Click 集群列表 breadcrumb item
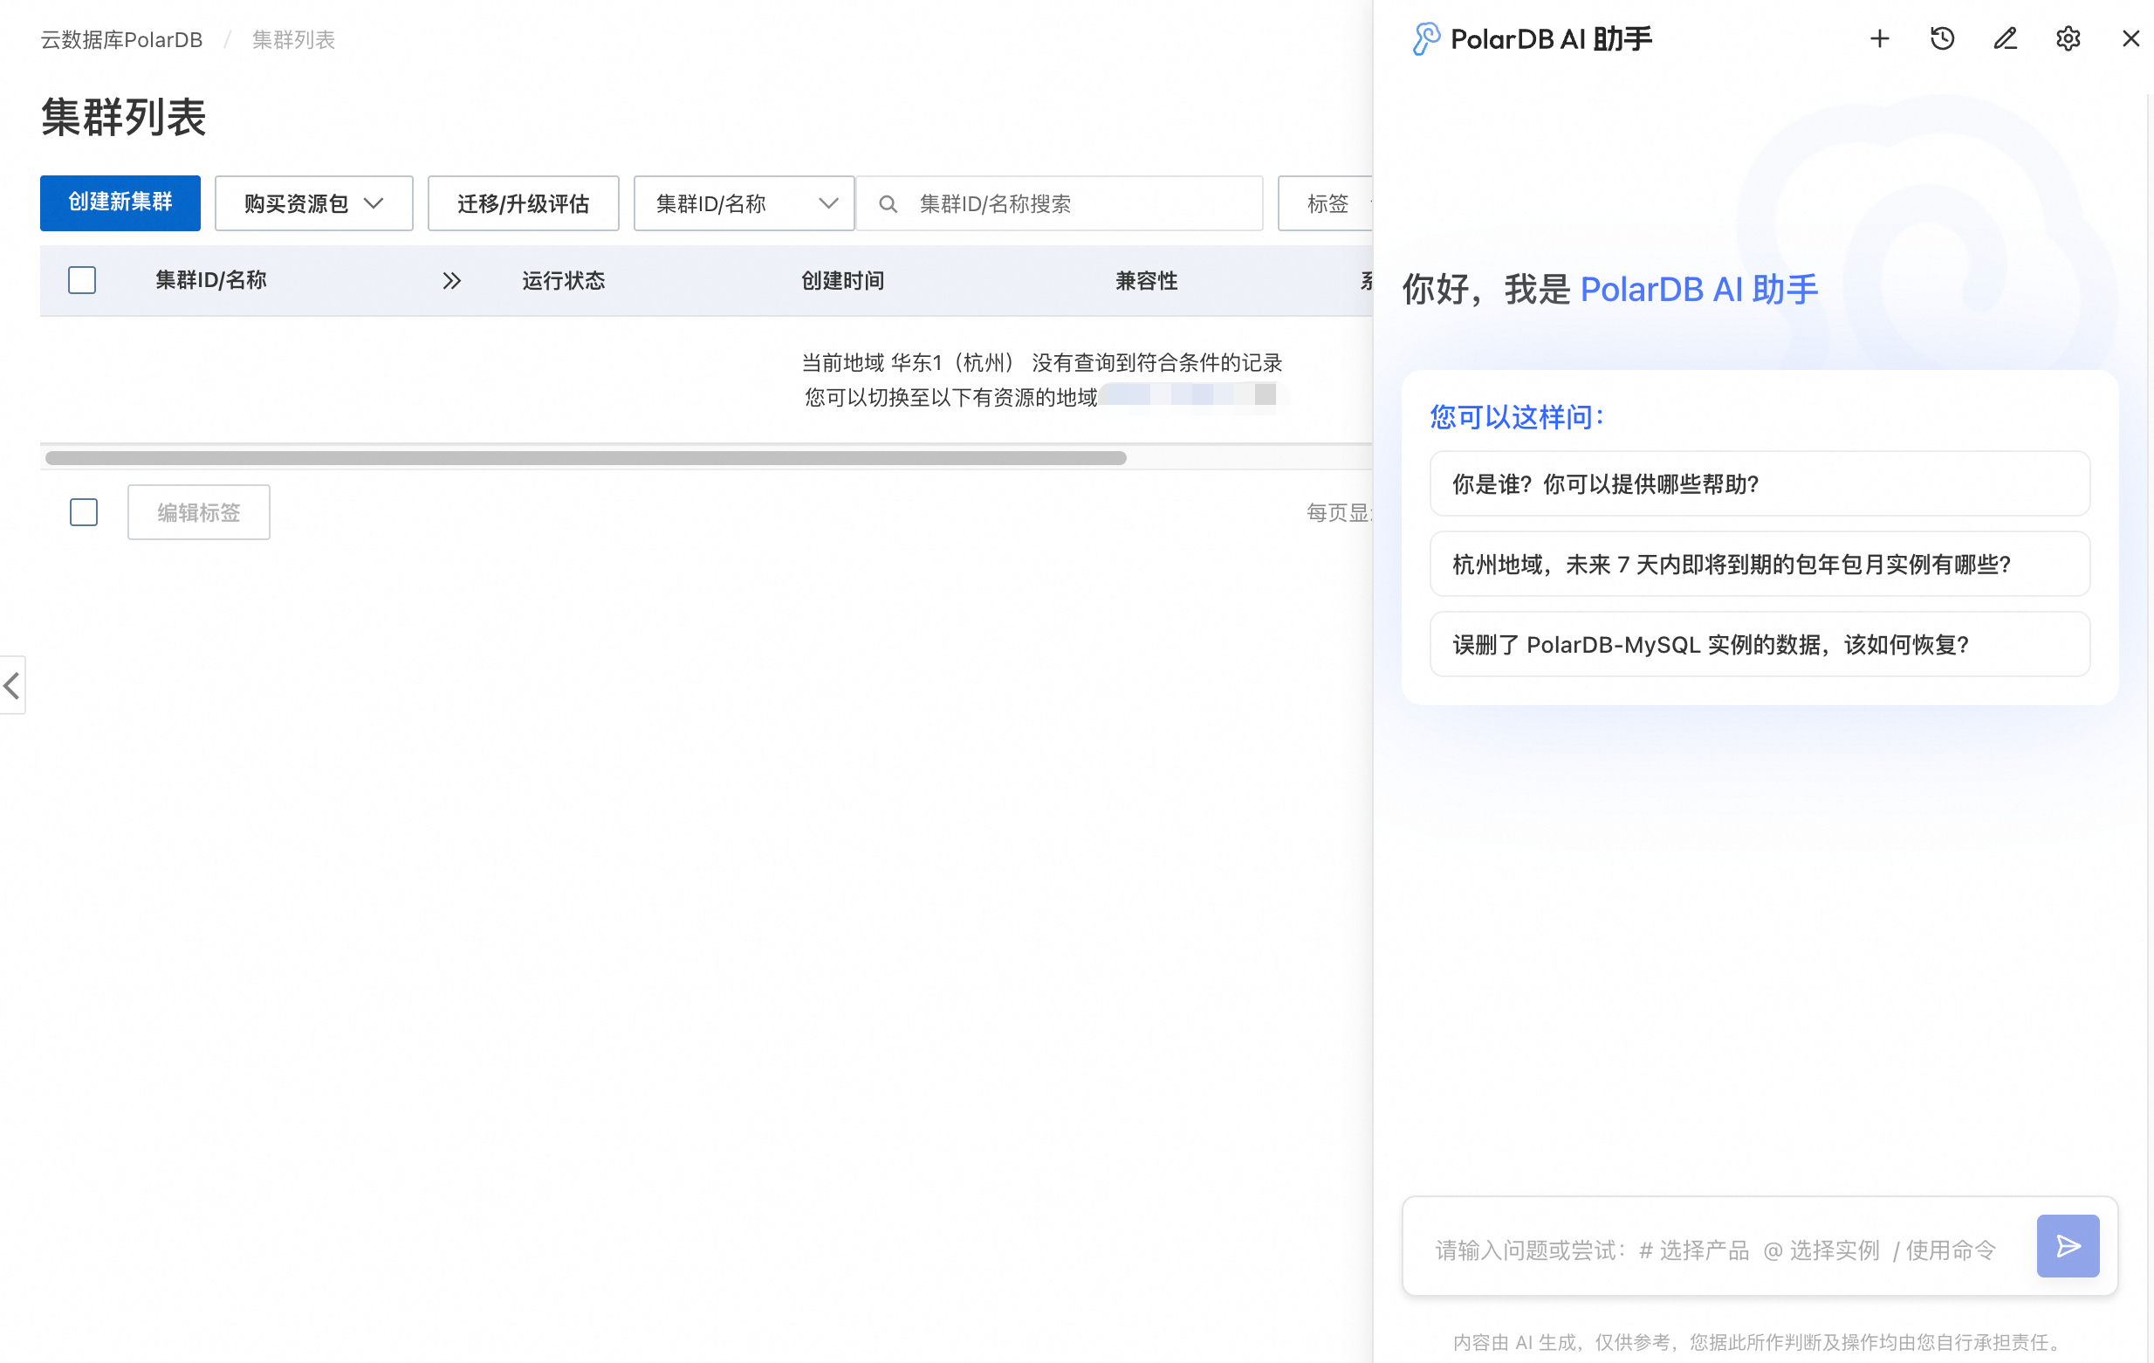The image size is (2154, 1363). (x=293, y=39)
